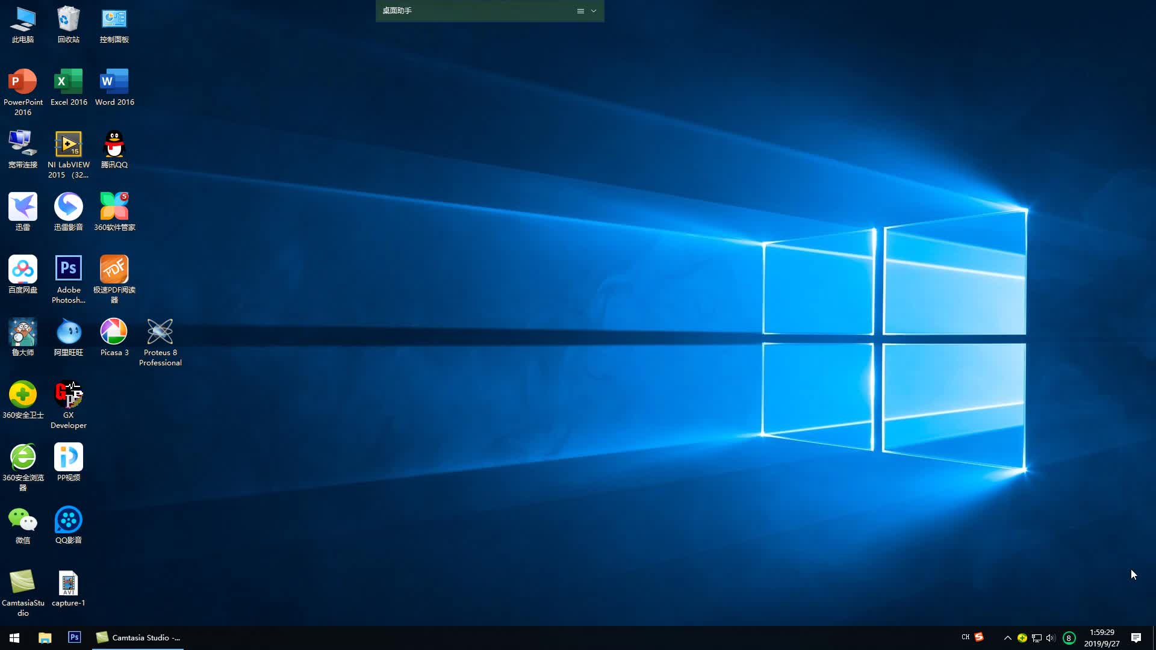Open the clock showing 1:59:29
The height and width of the screenshot is (650, 1156).
click(1102, 638)
